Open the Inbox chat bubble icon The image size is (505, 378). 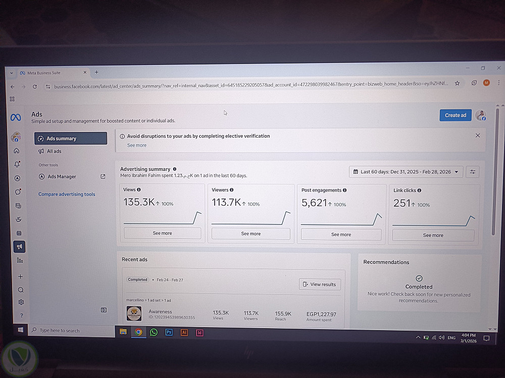point(18,192)
